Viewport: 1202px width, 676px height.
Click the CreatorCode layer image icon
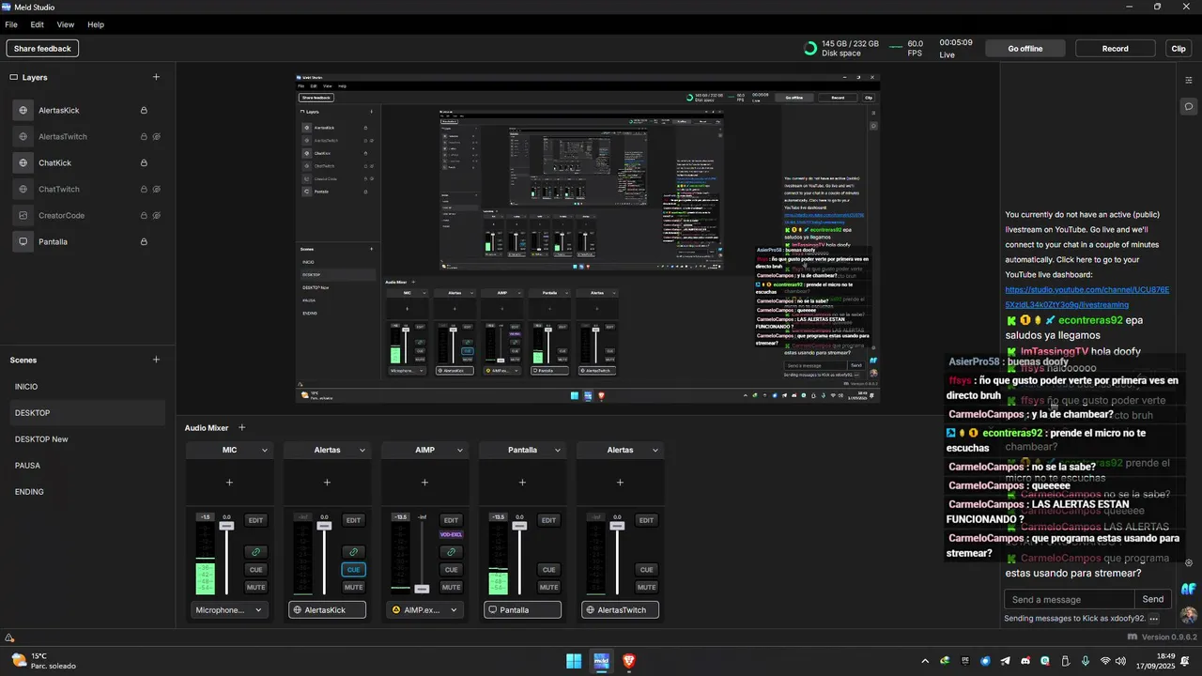[23, 215]
